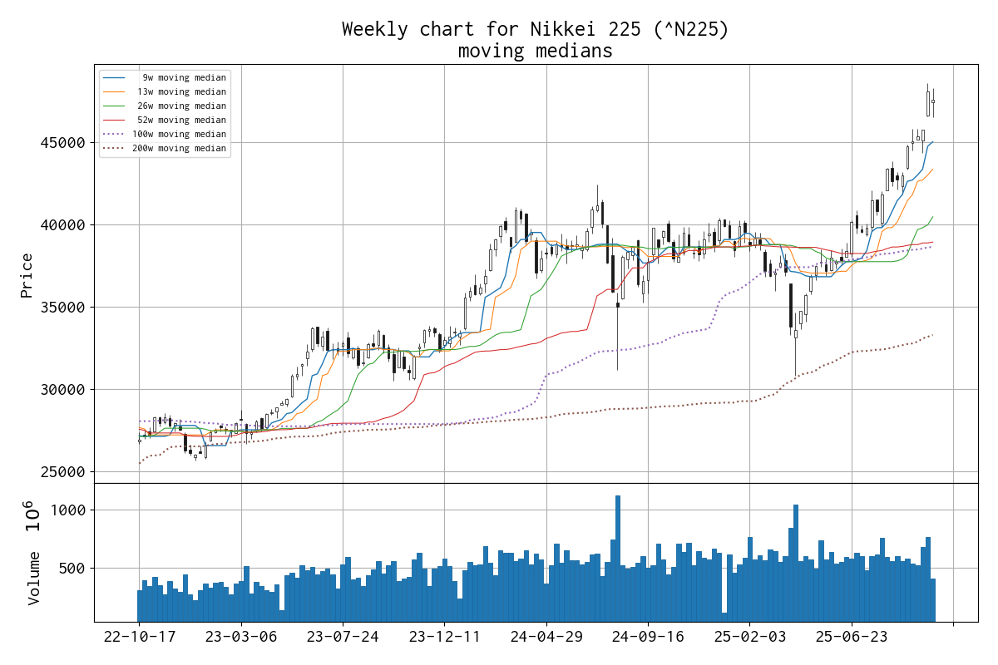Click the 24-04-29 date label
The width and height of the screenshot is (998, 665).
(546, 637)
